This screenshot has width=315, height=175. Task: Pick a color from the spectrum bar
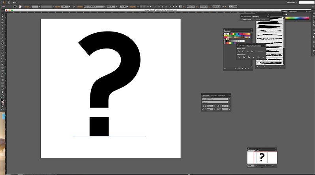point(297,18)
